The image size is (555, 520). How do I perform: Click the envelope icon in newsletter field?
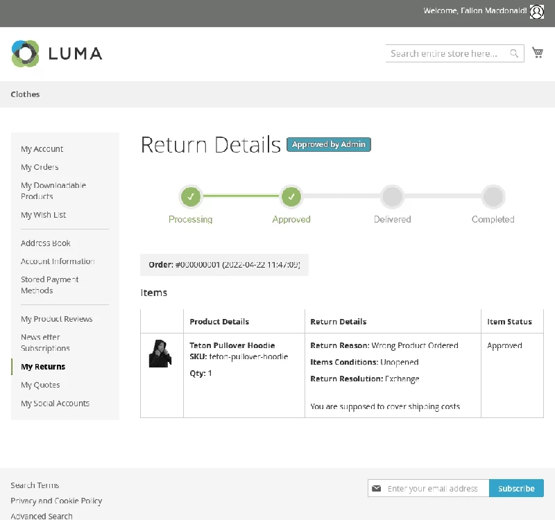coord(377,488)
